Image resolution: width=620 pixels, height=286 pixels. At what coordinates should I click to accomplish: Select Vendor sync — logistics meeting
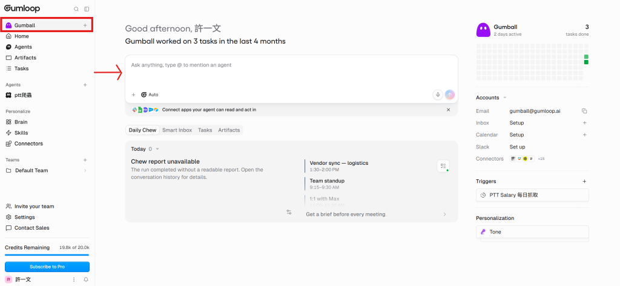(x=339, y=166)
